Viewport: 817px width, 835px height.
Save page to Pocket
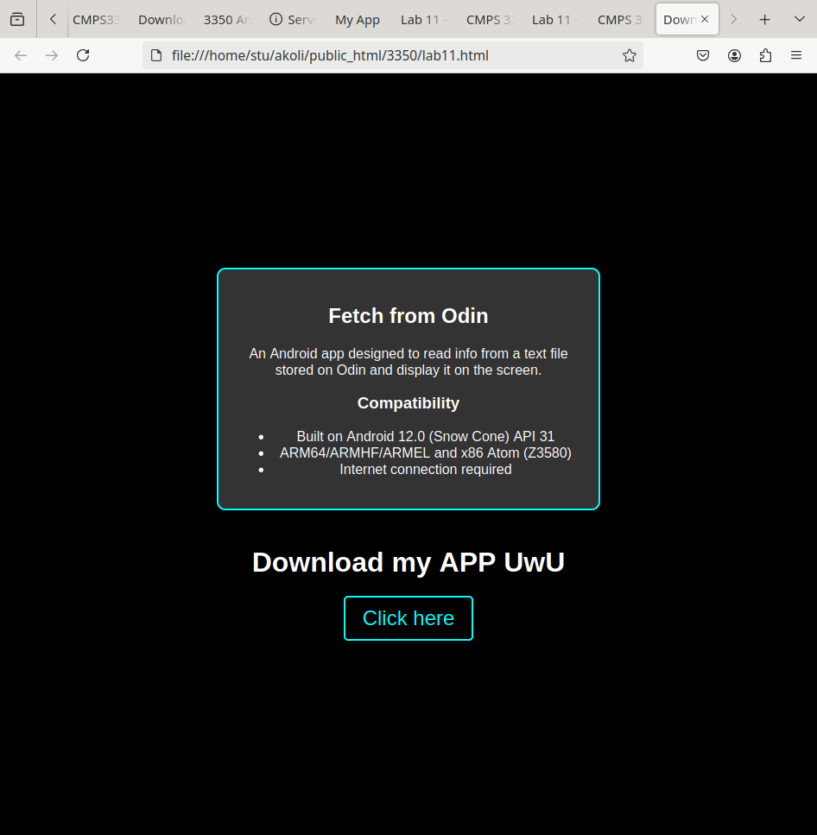[x=703, y=55]
